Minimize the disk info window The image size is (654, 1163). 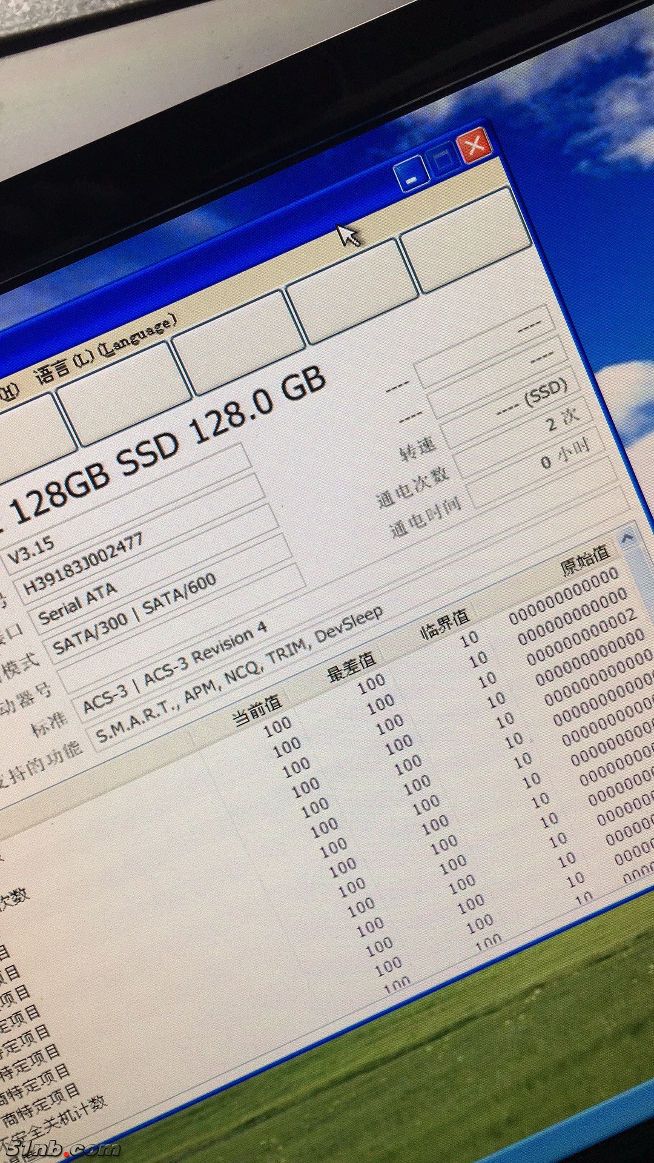410,176
